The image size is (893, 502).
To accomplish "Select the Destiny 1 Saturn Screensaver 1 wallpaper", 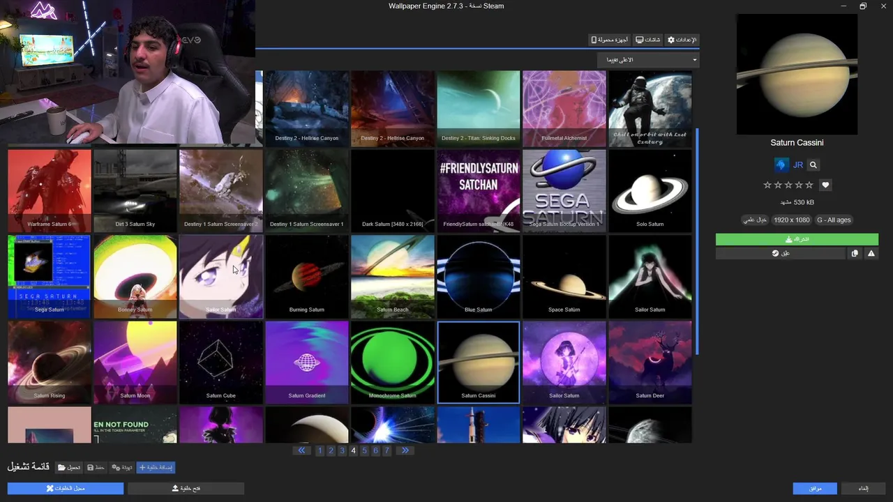I will pyautogui.click(x=306, y=190).
